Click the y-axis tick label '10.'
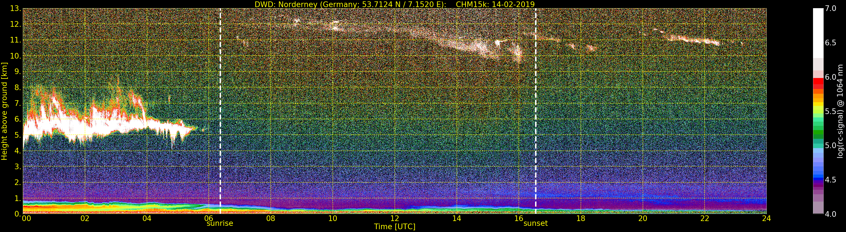The image size is (846, 232). point(16,56)
